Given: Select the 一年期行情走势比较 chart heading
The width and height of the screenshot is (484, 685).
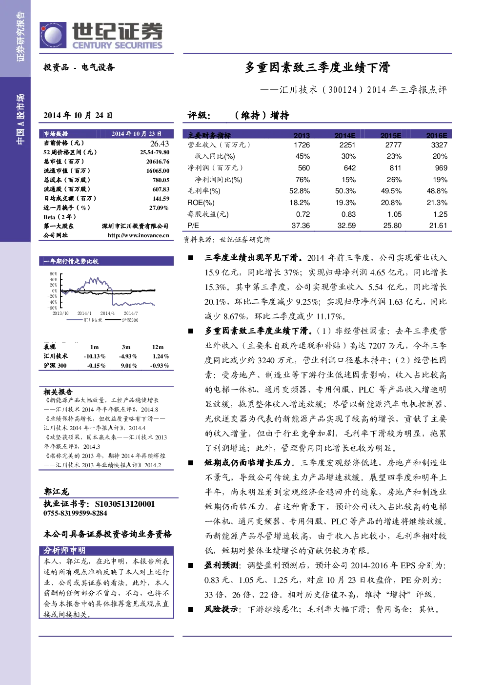Looking at the screenshot, I should [x=71, y=261].
